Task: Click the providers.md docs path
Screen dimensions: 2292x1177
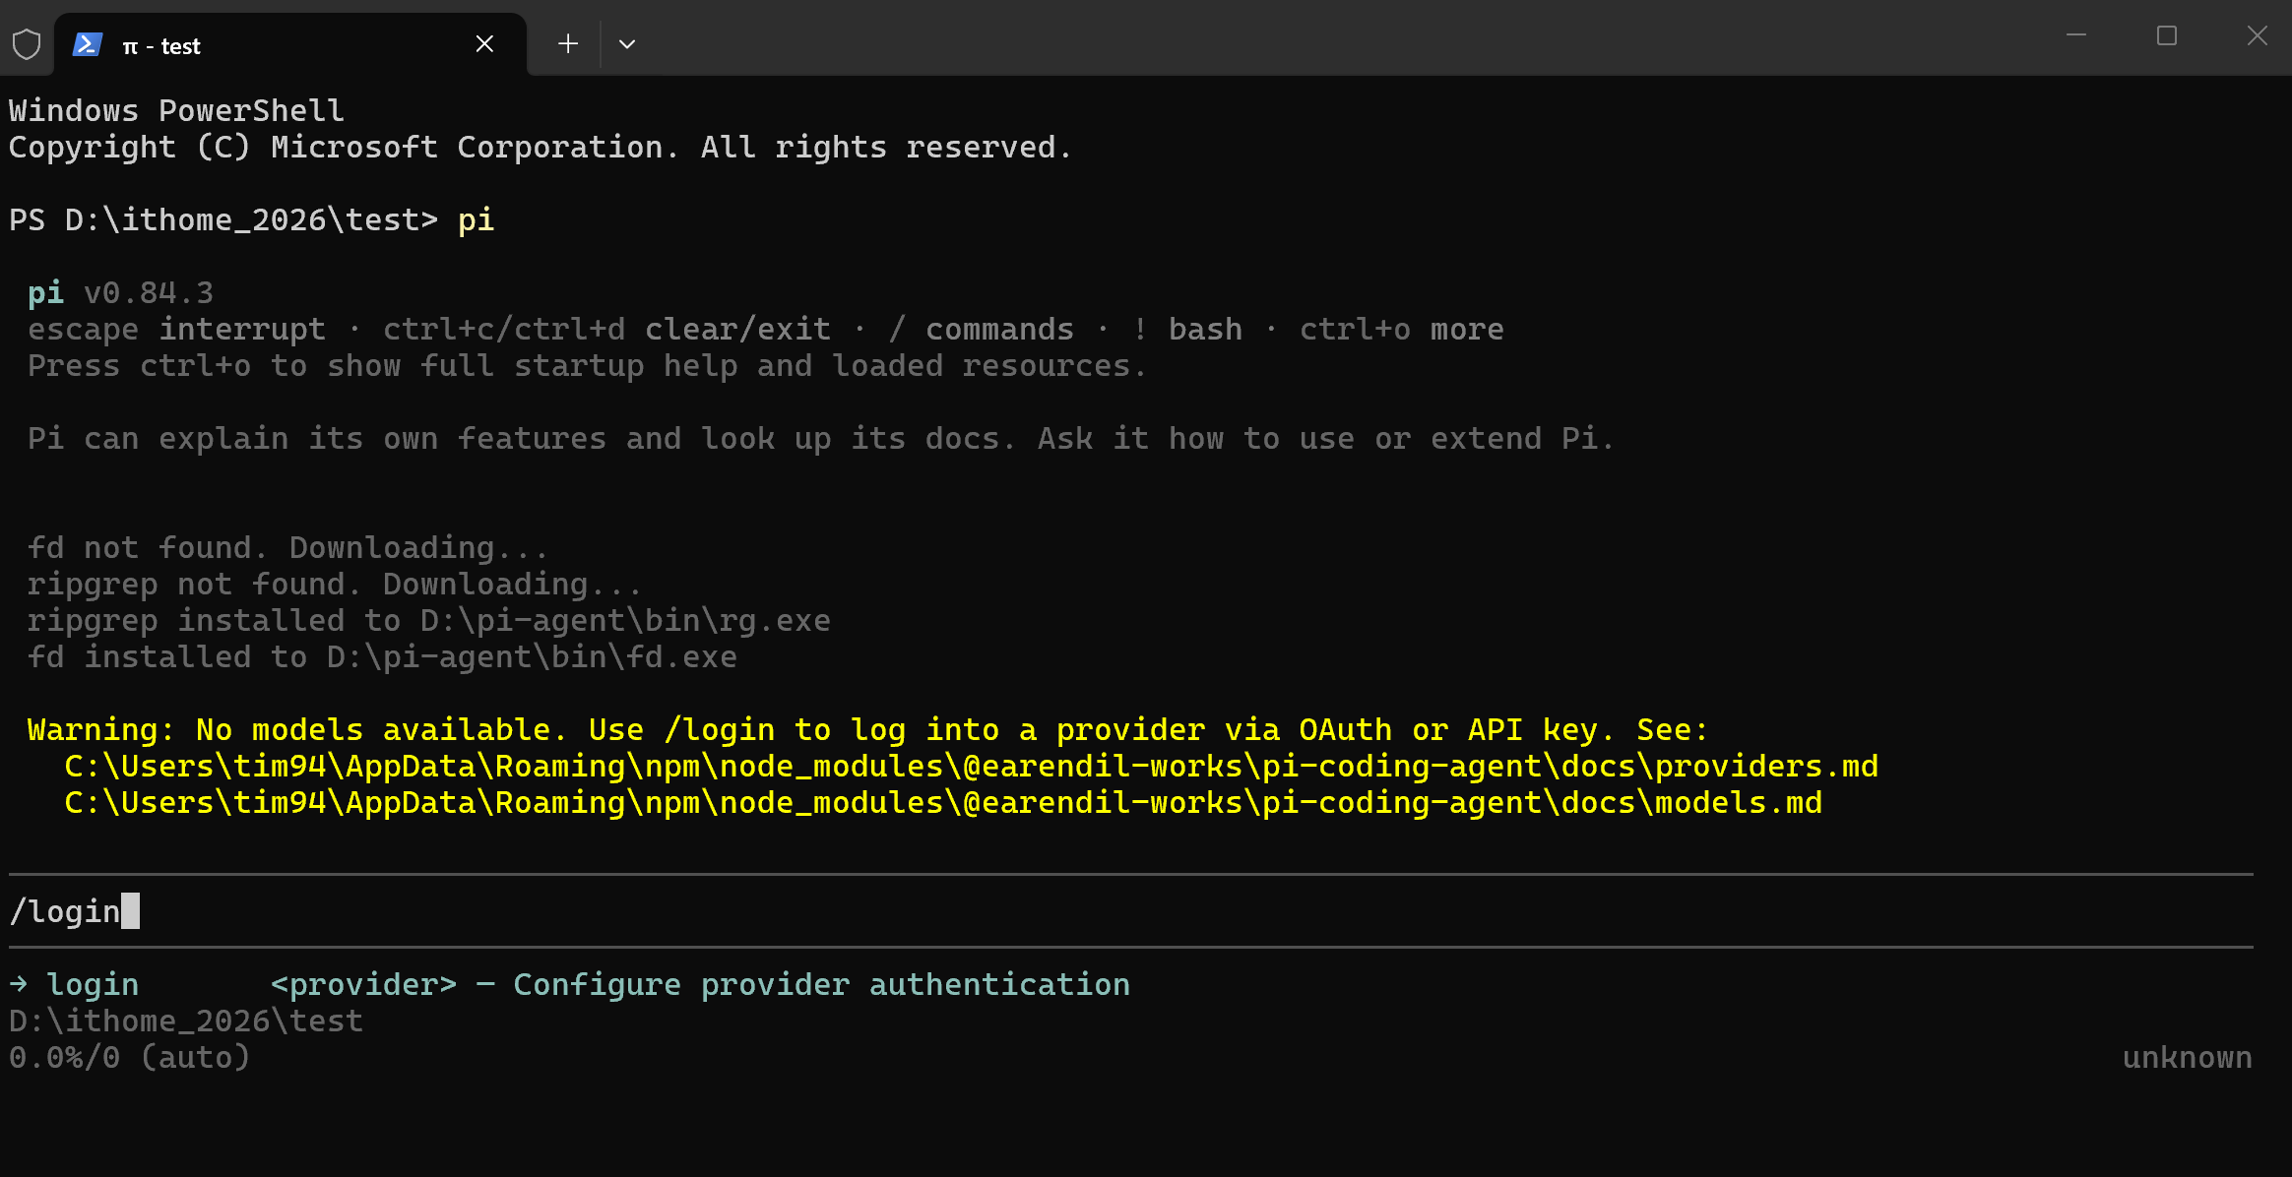Action: click(x=972, y=767)
